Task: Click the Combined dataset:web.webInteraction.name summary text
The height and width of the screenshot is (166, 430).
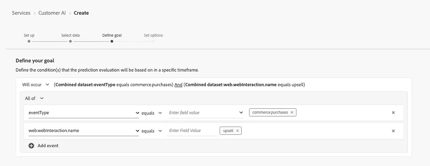Action: point(231,85)
